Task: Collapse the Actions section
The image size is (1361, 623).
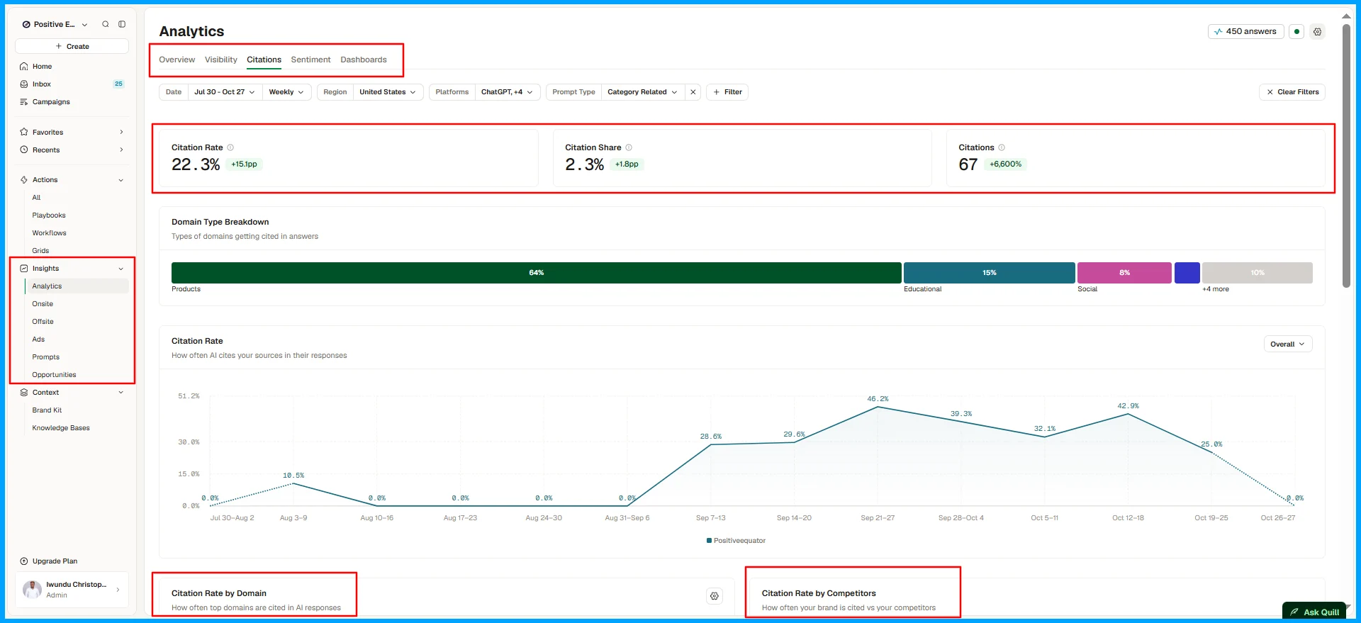Action: pos(72,180)
